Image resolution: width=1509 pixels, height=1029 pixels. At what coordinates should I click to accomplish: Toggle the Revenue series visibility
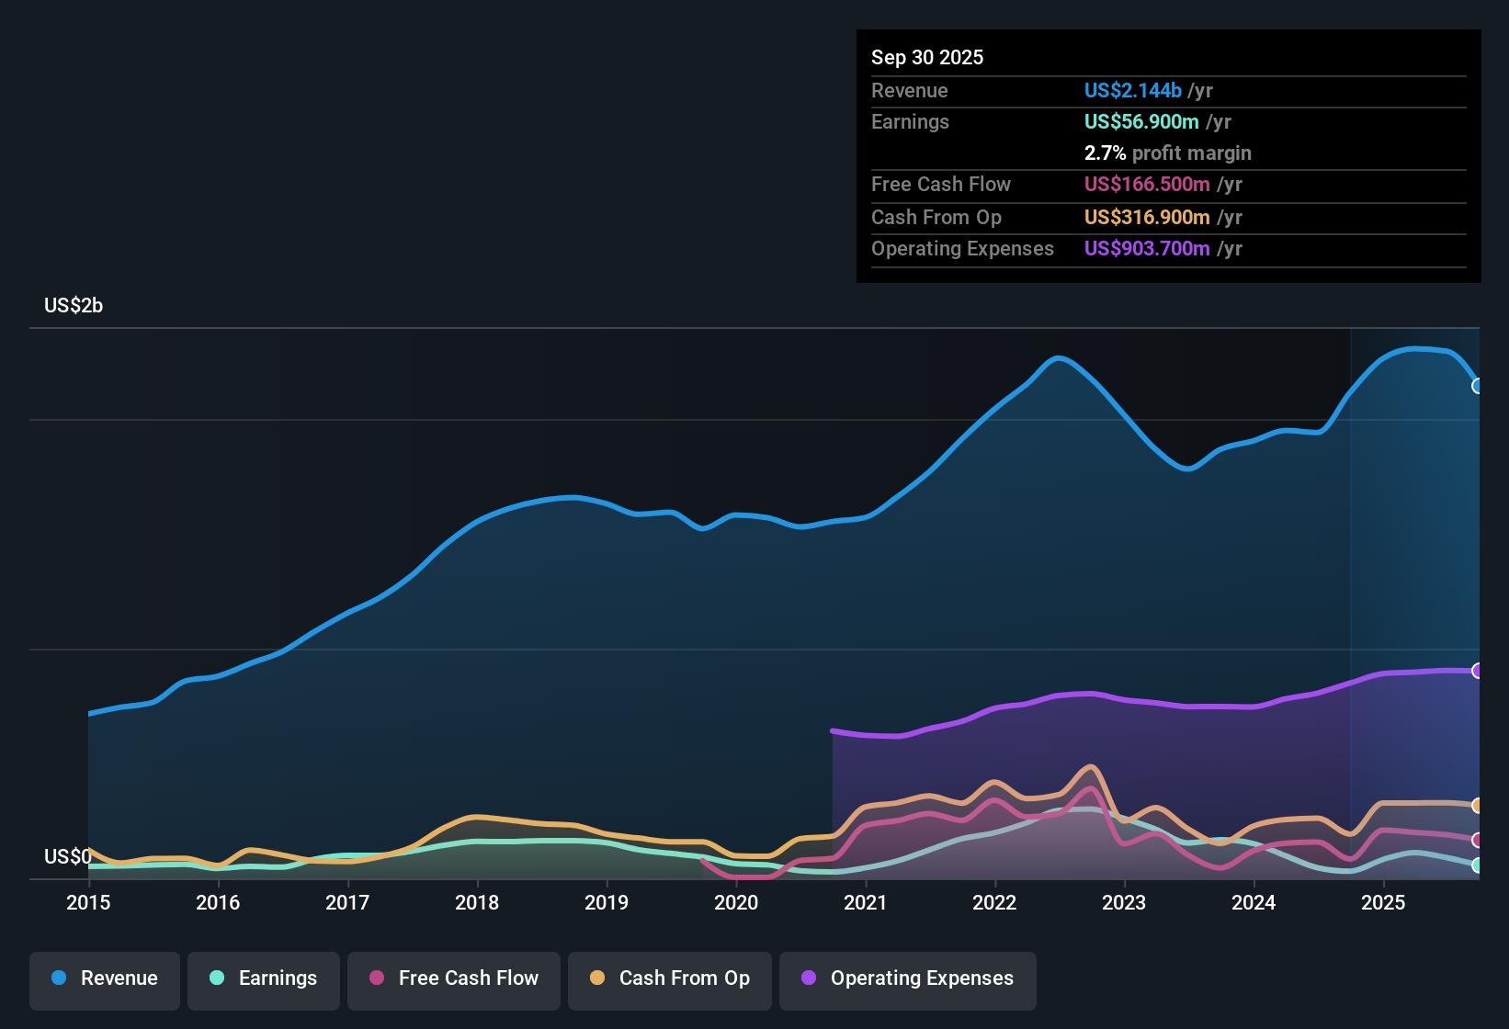(104, 978)
